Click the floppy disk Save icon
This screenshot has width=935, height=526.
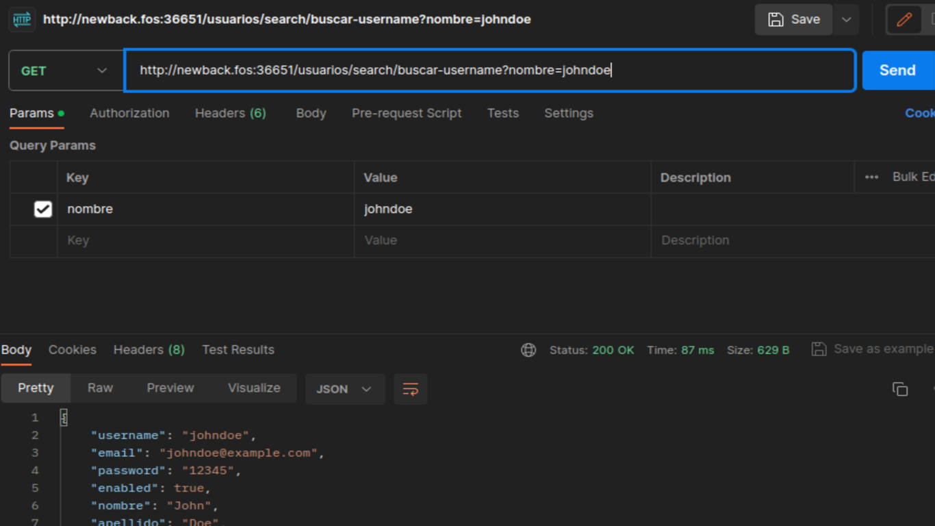tap(776, 19)
